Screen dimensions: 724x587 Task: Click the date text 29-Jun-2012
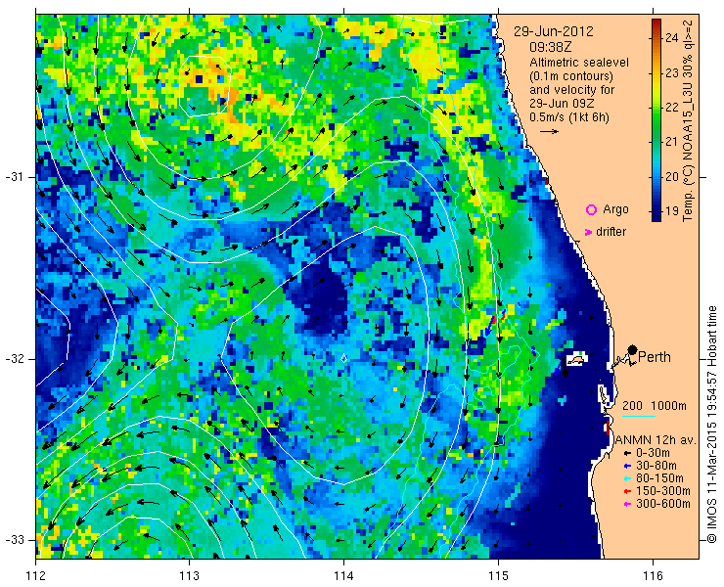(554, 32)
